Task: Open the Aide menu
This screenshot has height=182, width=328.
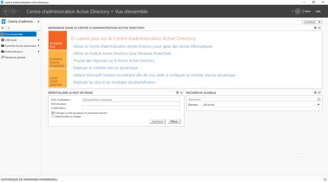Action: pyautogui.click(x=318, y=11)
